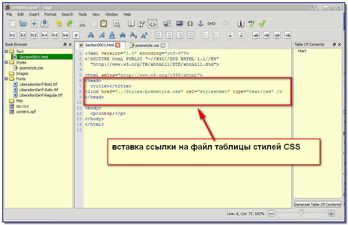The height and width of the screenshot is (225, 348).
Task: Toggle strikethrough formatting
Action: (x=123, y=35)
